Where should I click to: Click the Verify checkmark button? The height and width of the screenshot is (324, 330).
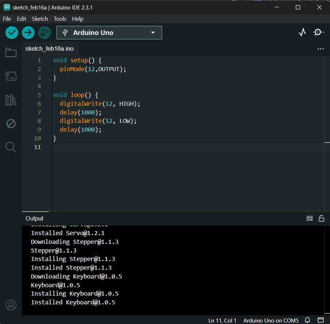click(x=12, y=33)
